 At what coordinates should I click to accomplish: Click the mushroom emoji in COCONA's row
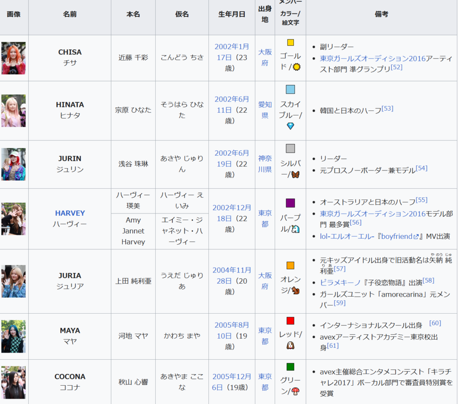(295, 391)
